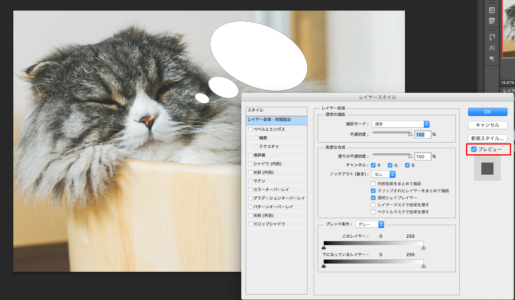The width and height of the screenshot is (515, 300).
Task: Select レイヤー効果：初期設定 in styles list
Action: (276, 119)
